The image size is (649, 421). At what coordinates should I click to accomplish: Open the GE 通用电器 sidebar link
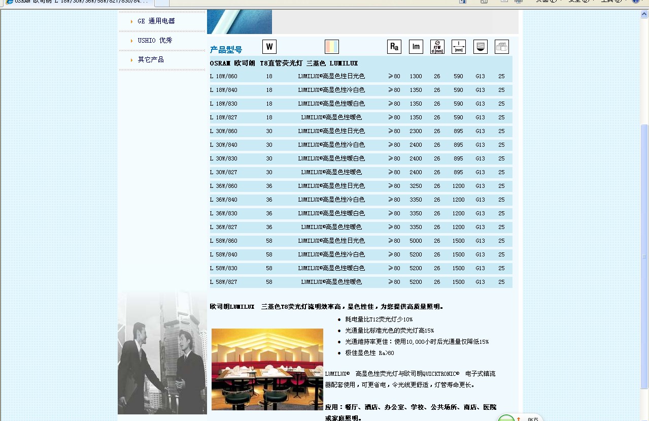point(156,21)
